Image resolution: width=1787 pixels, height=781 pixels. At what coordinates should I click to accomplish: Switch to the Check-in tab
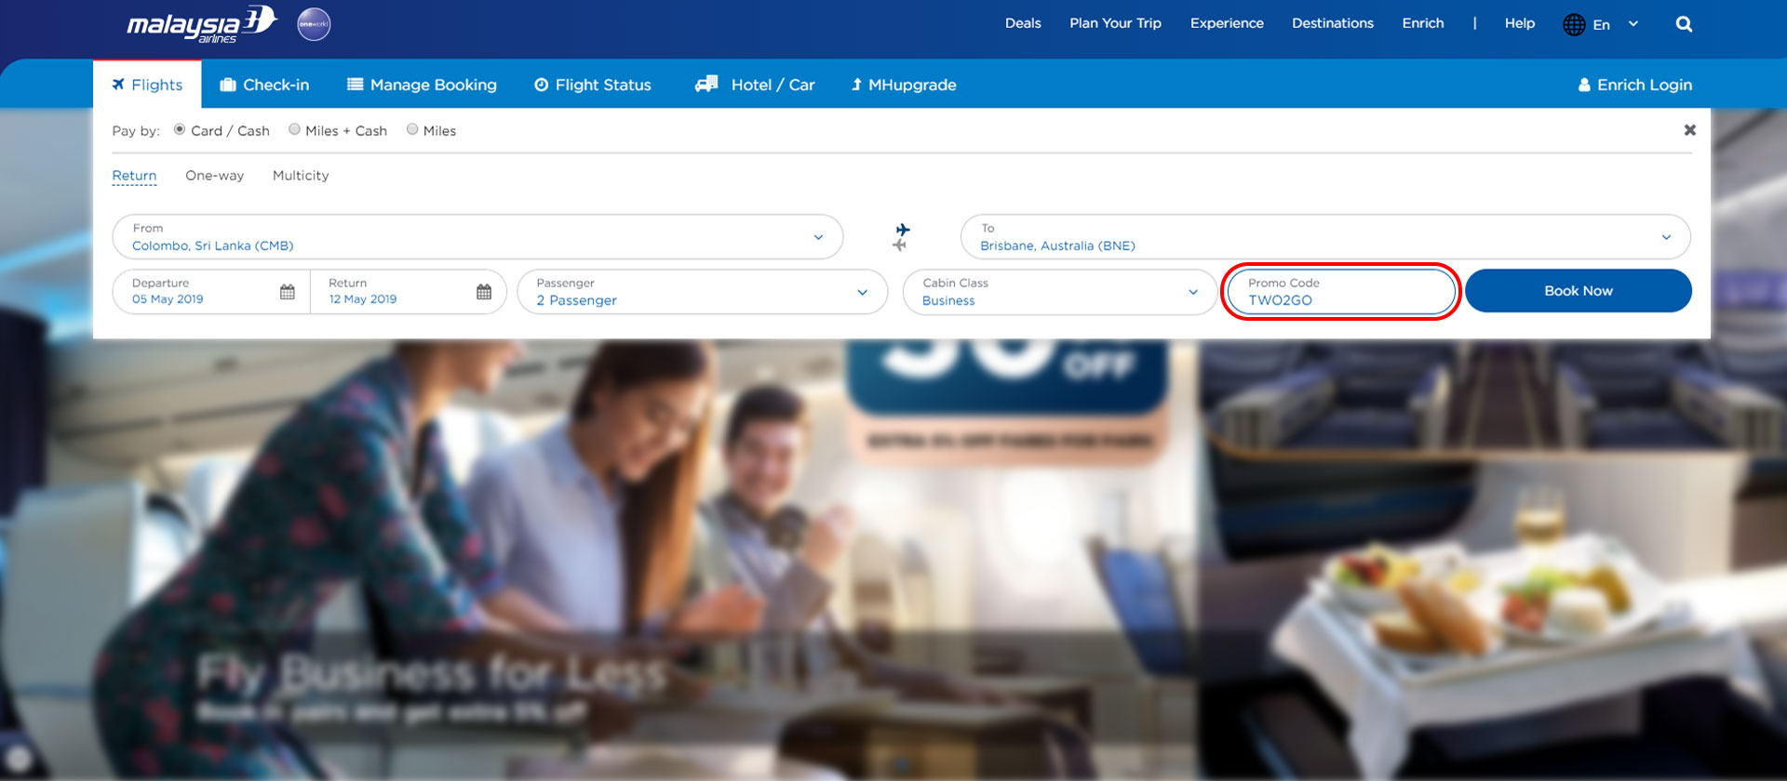point(264,85)
